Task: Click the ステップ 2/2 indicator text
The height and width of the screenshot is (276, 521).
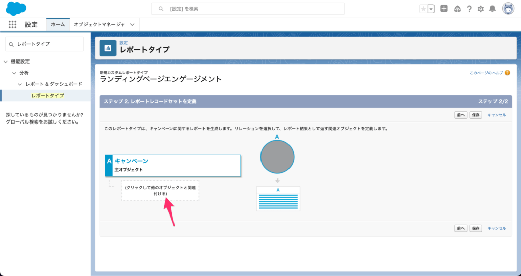Action: tap(493, 101)
